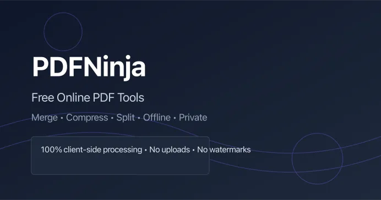Click the word "Private" in the feature list
The image size is (381, 200).
point(193,118)
